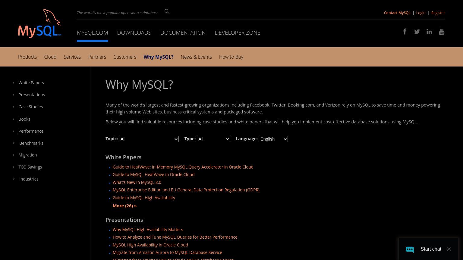Open Migrate from Amazon Aurora presentation
Viewport: 463px width, 260px height.
pyautogui.click(x=167, y=252)
